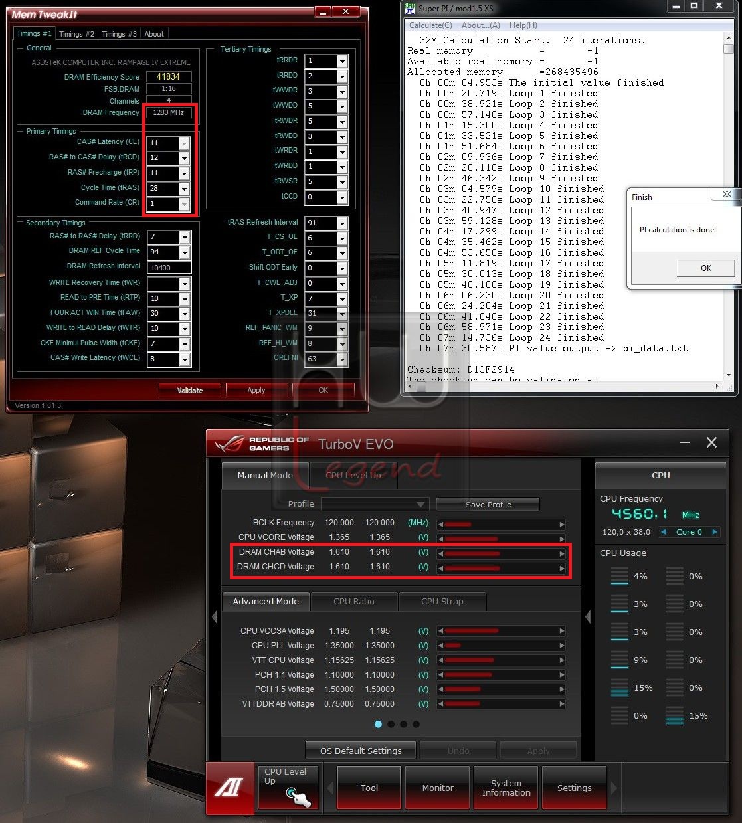Open Help menu in Super PI
The height and width of the screenshot is (823, 742).
tap(523, 25)
